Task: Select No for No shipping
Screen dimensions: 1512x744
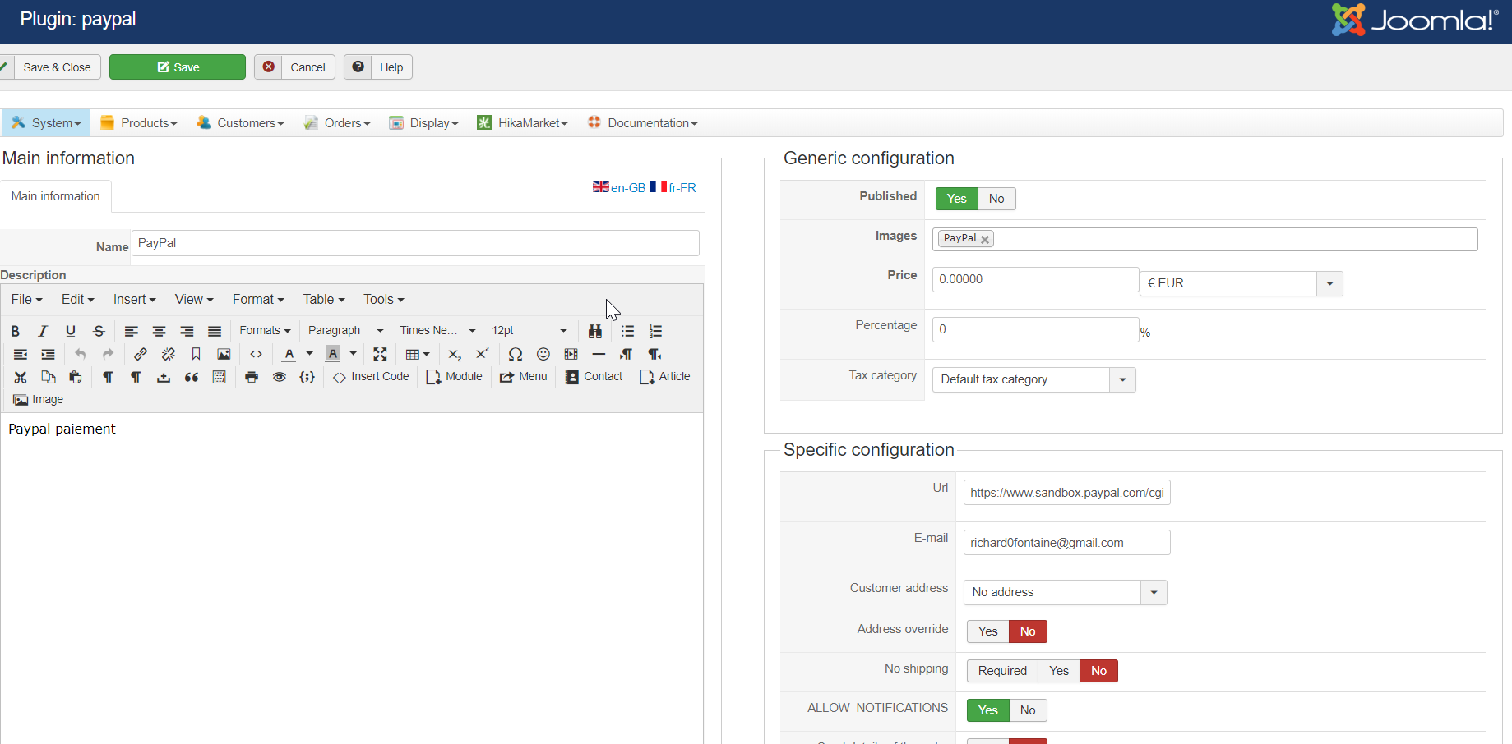Action: click(x=1098, y=671)
